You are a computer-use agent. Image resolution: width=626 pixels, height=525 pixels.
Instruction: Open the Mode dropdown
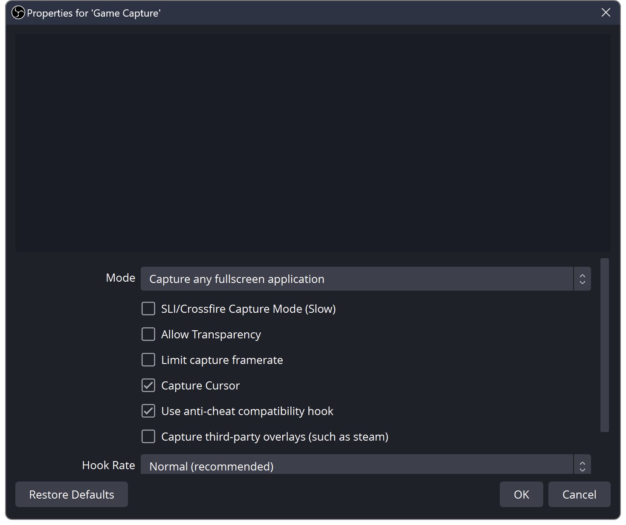[358, 279]
